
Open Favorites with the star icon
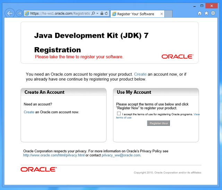pyautogui.click(x=206, y=13)
